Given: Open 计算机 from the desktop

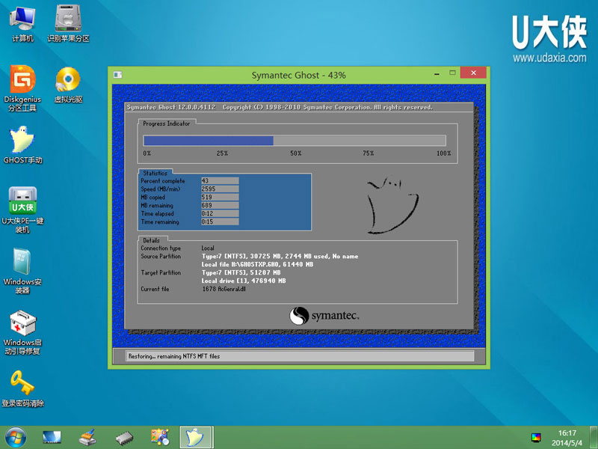Looking at the screenshot, I should [x=22, y=19].
